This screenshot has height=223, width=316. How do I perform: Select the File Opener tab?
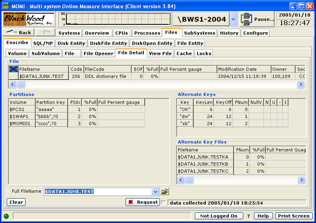click(x=98, y=53)
